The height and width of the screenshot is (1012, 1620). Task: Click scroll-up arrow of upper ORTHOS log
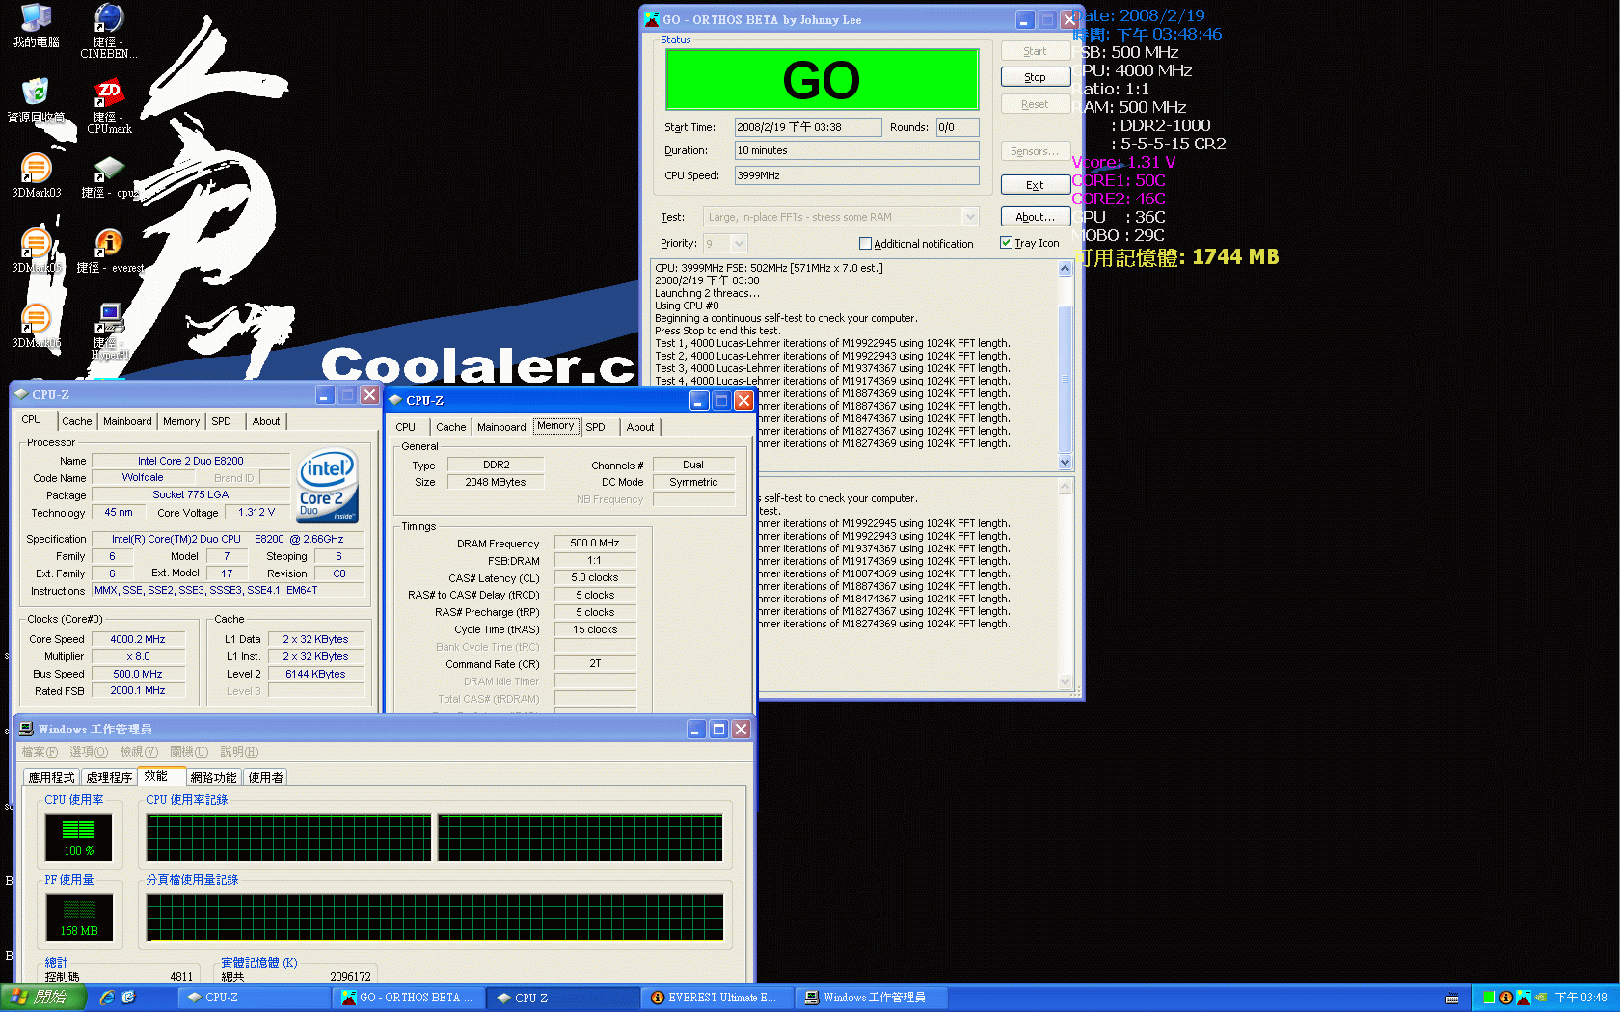[x=1065, y=269]
